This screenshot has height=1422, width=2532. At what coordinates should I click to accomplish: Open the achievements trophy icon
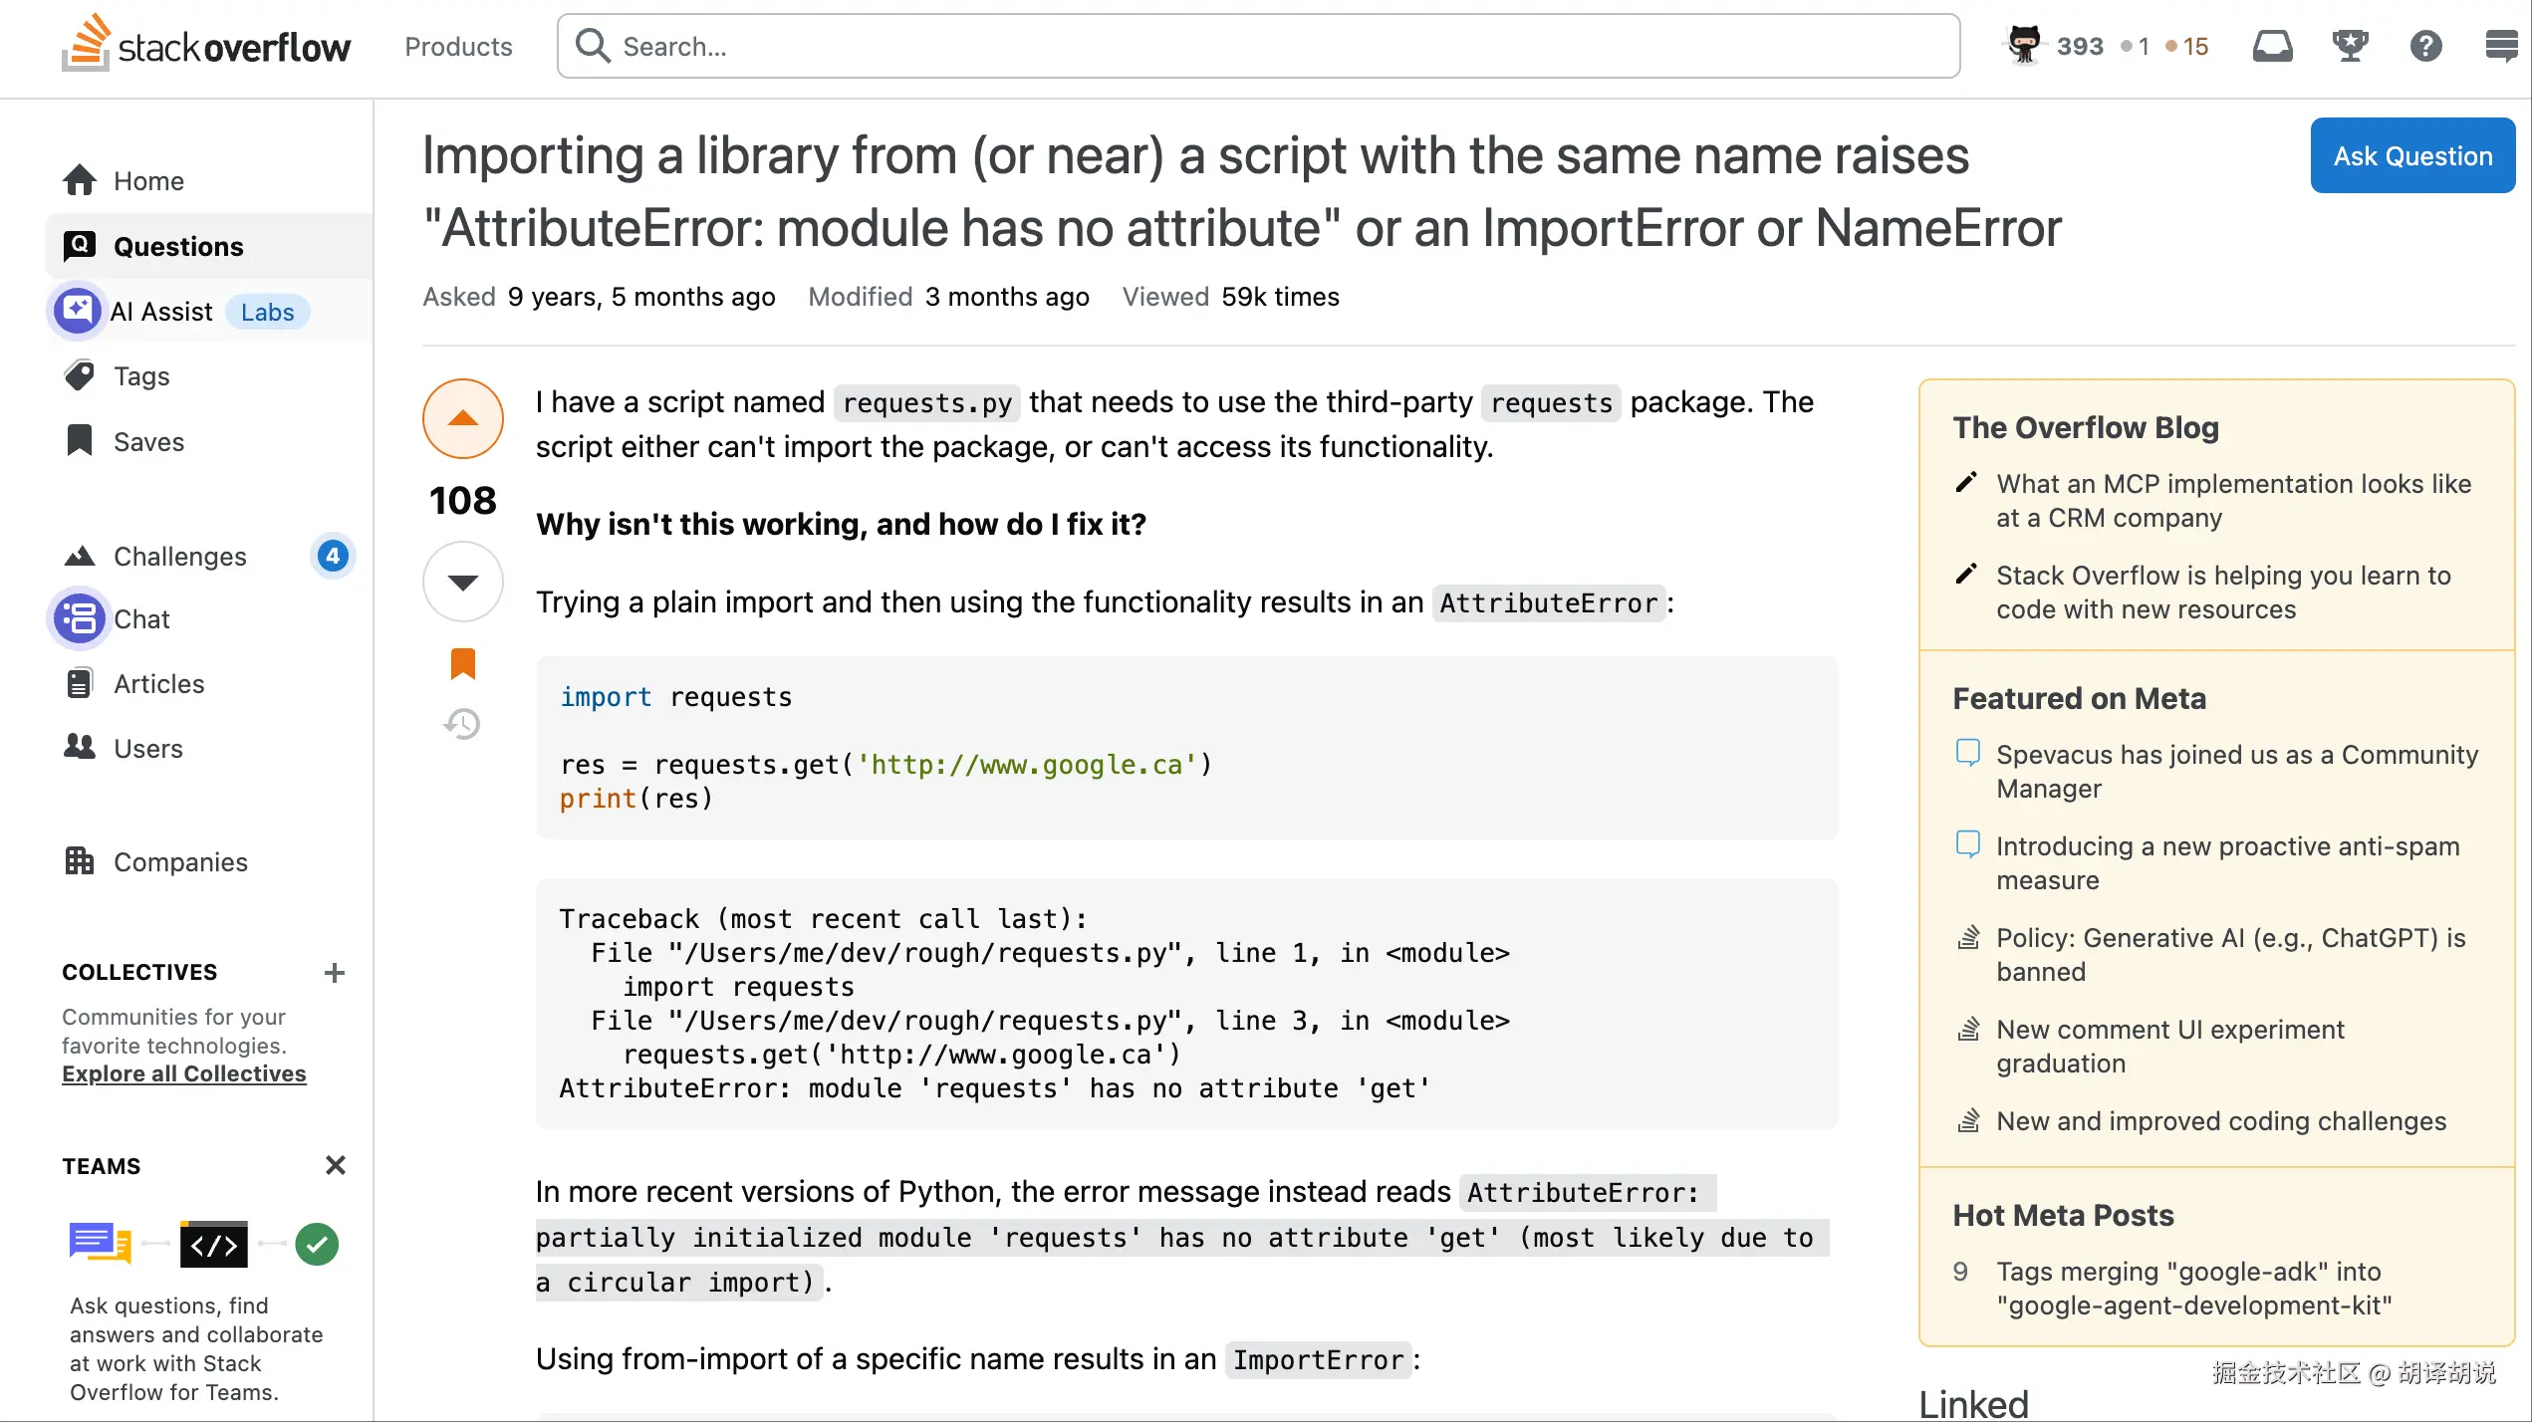point(2351,45)
